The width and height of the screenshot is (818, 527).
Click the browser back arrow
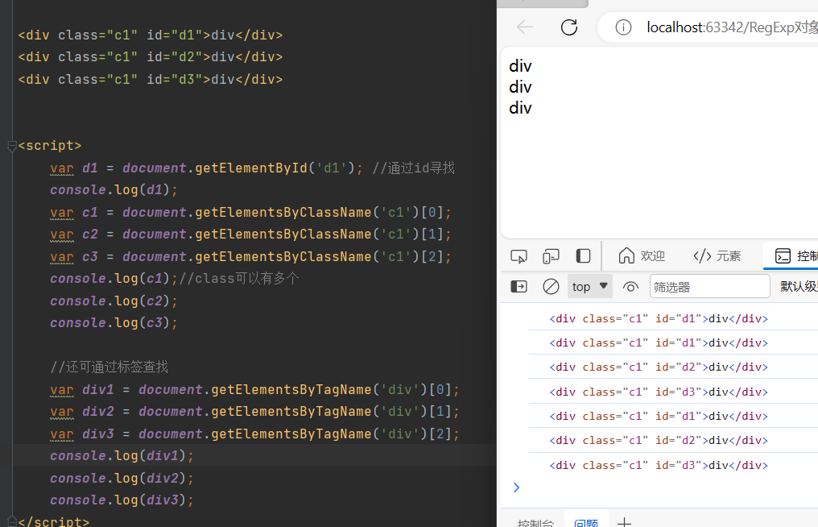tap(525, 27)
